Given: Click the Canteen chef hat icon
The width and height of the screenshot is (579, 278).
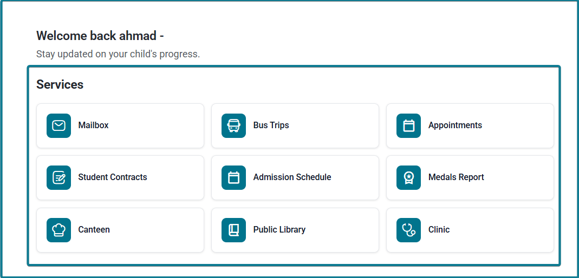Looking at the screenshot, I should coord(58,230).
